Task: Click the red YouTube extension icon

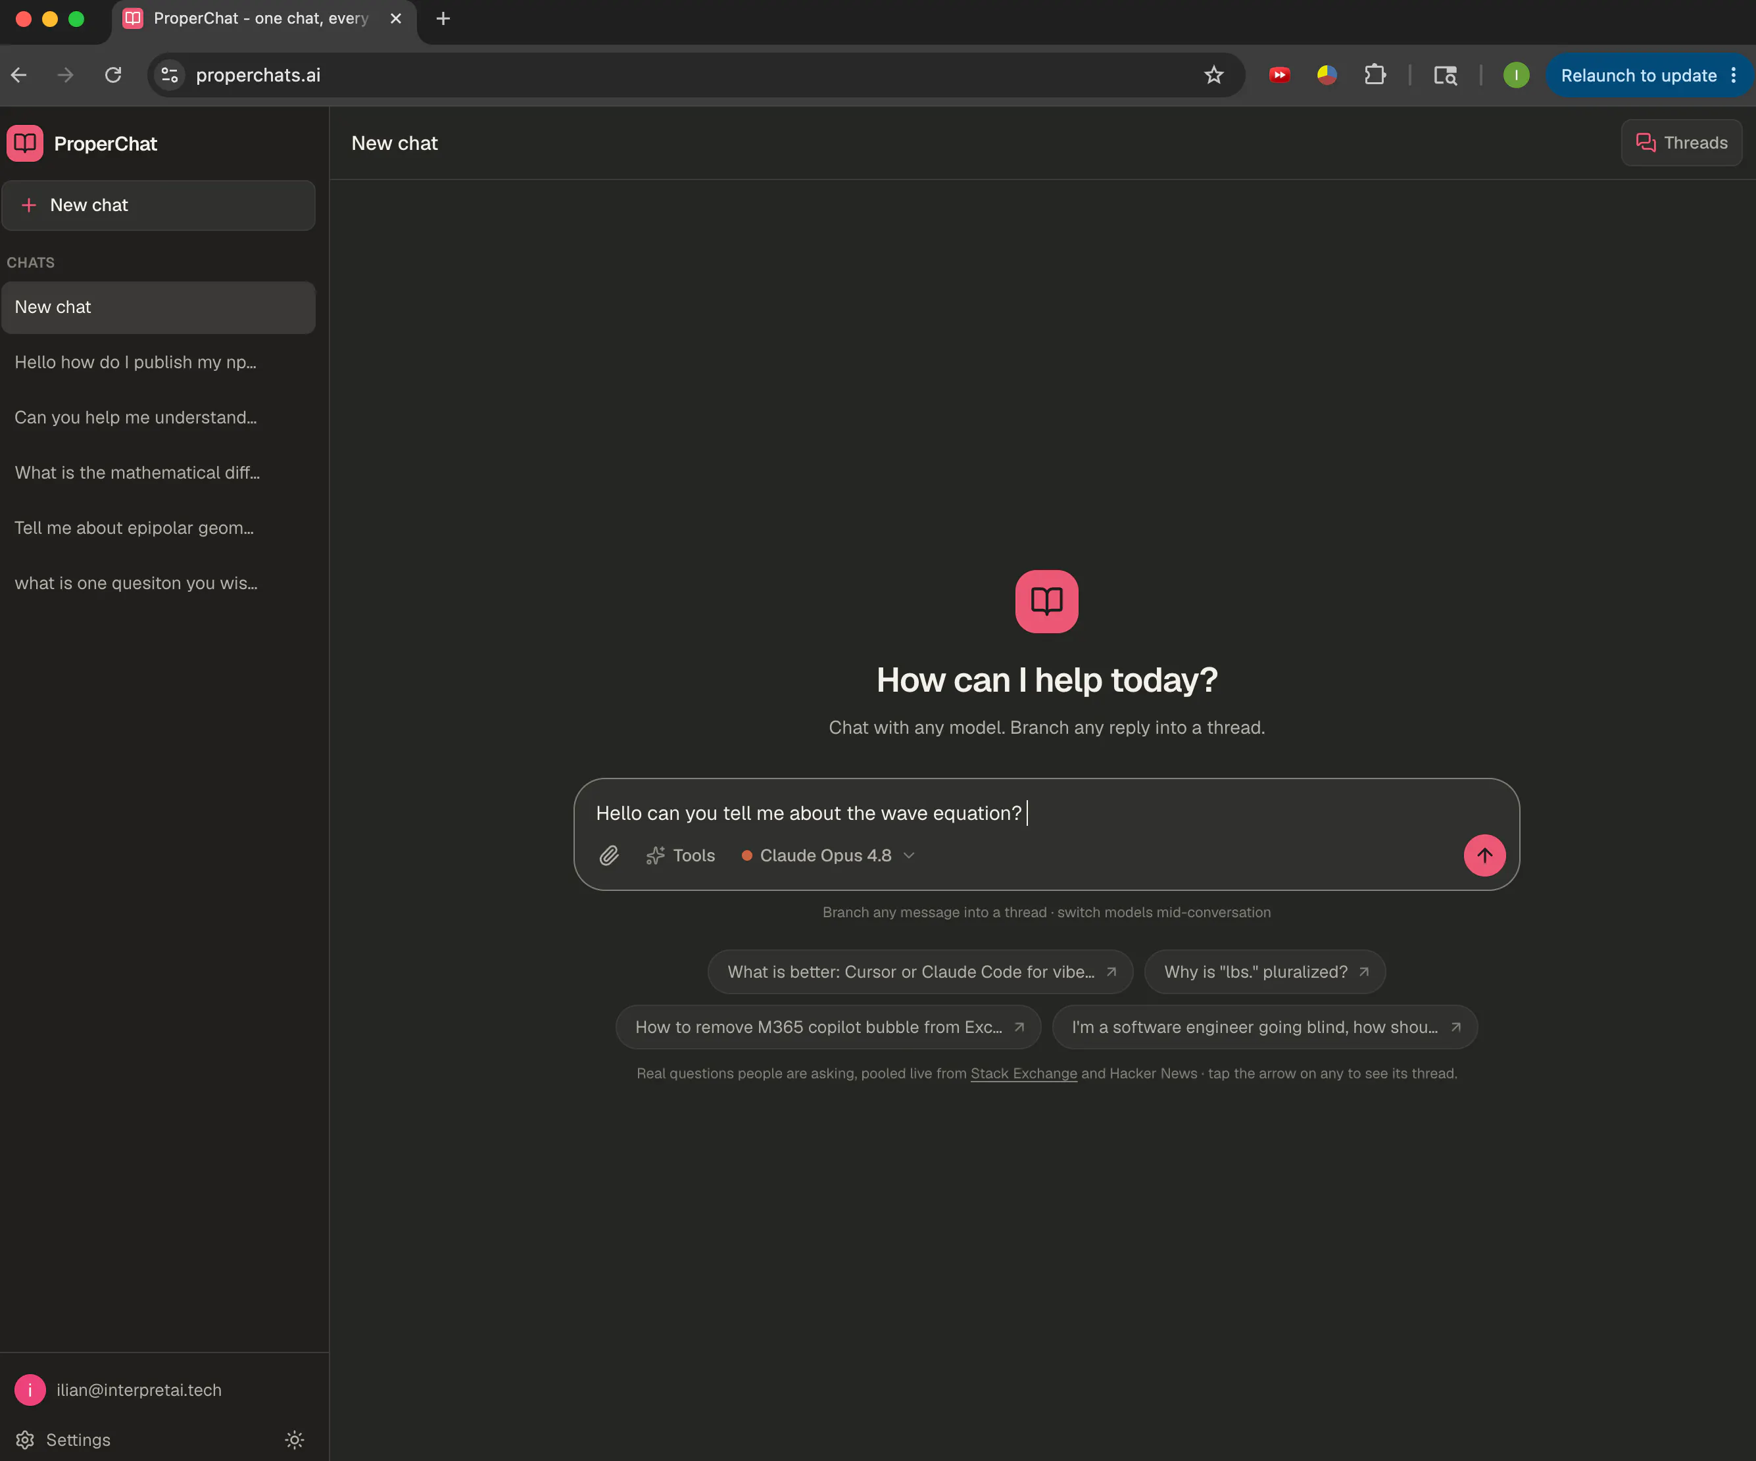Action: 1279,75
